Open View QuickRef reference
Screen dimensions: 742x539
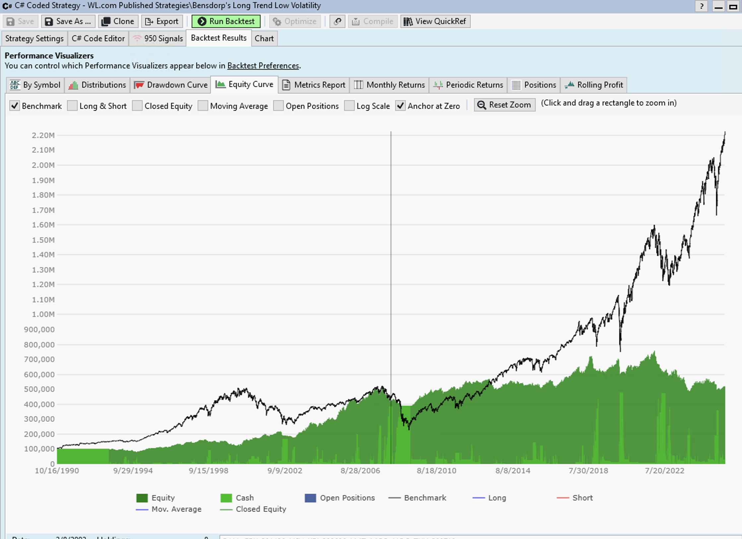coord(435,22)
